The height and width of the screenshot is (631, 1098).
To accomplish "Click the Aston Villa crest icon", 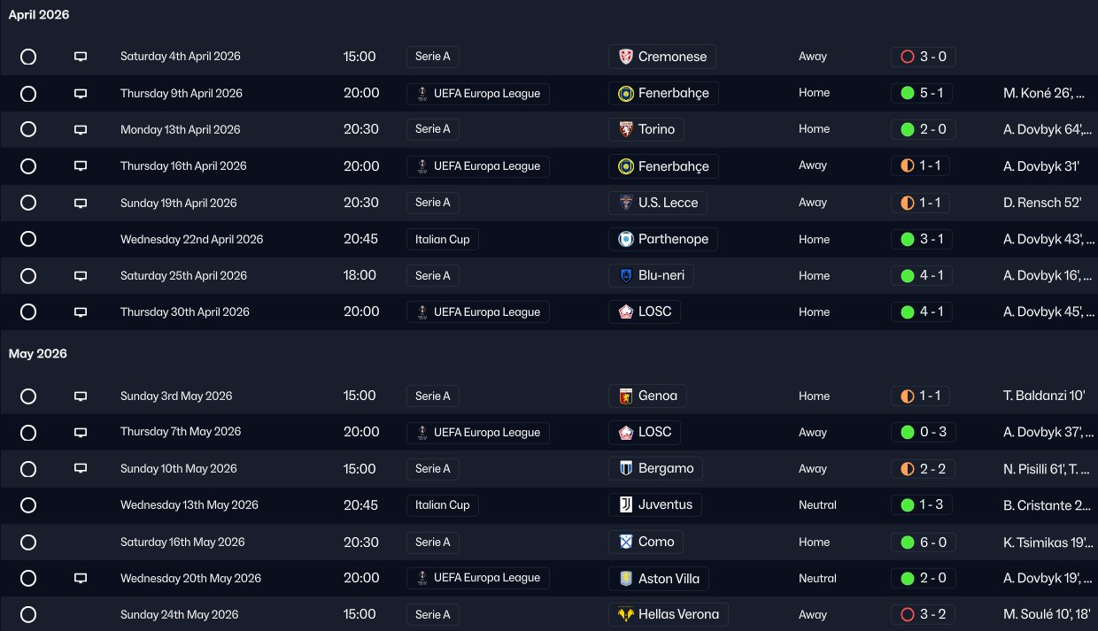I will [625, 579].
